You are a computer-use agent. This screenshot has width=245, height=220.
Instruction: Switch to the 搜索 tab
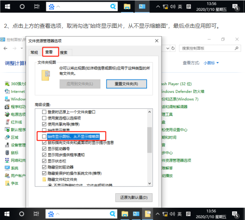[x=64, y=52]
